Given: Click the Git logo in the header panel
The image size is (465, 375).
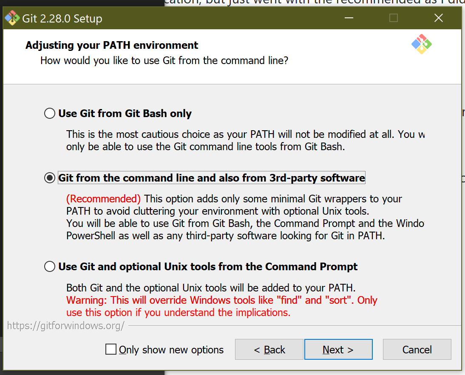Looking at the screenshot, I should (x=421, y=45).
